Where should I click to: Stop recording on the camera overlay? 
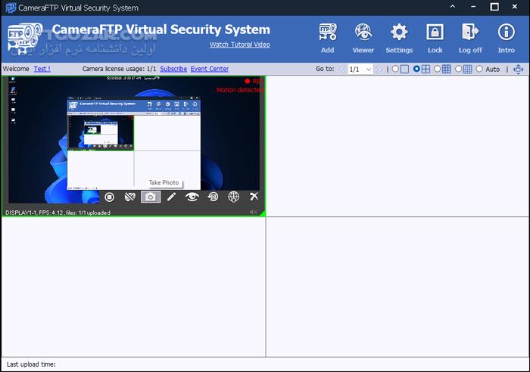click(x=110, y=197)
